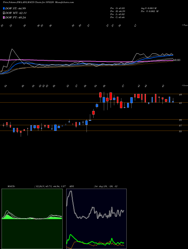
Task: Click the magenta DOW PT legend swatch
Action: (4, 17)
